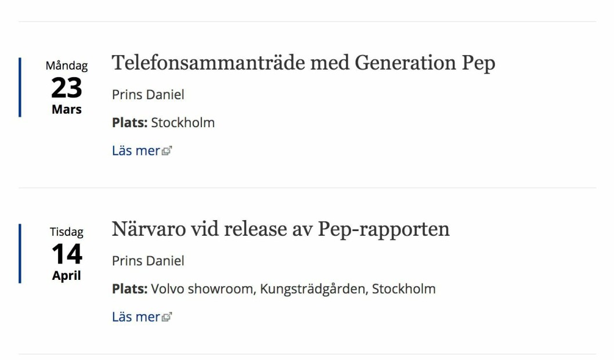614x360 pixels.
Task: Click the blue vertical bar beside 14 April
Action: point(20,253)
